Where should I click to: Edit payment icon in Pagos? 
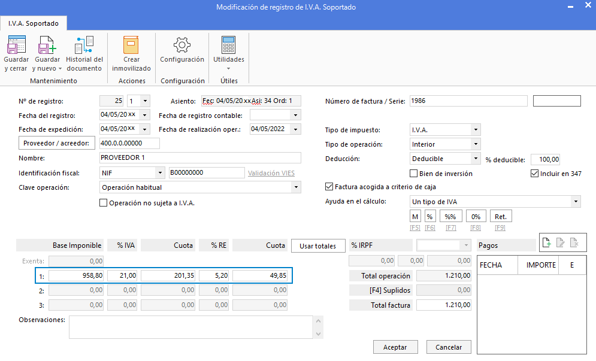pos(560,242)
